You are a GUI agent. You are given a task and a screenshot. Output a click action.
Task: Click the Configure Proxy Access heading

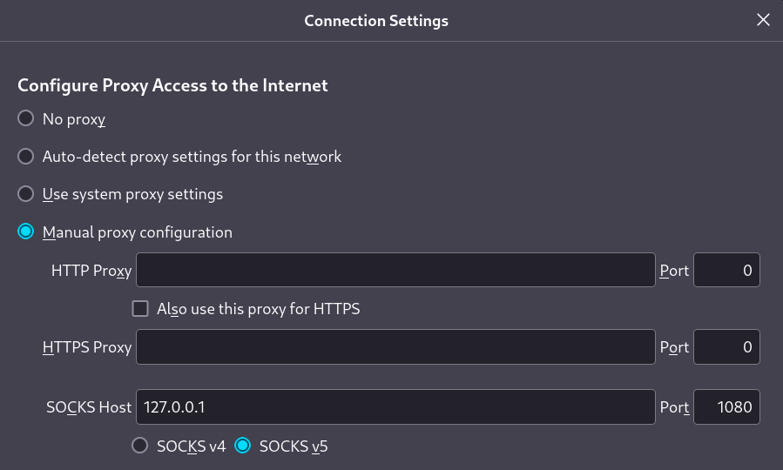coord(172,85)
